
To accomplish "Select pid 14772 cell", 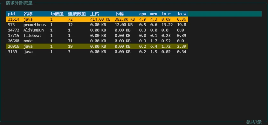I will 13,30.
